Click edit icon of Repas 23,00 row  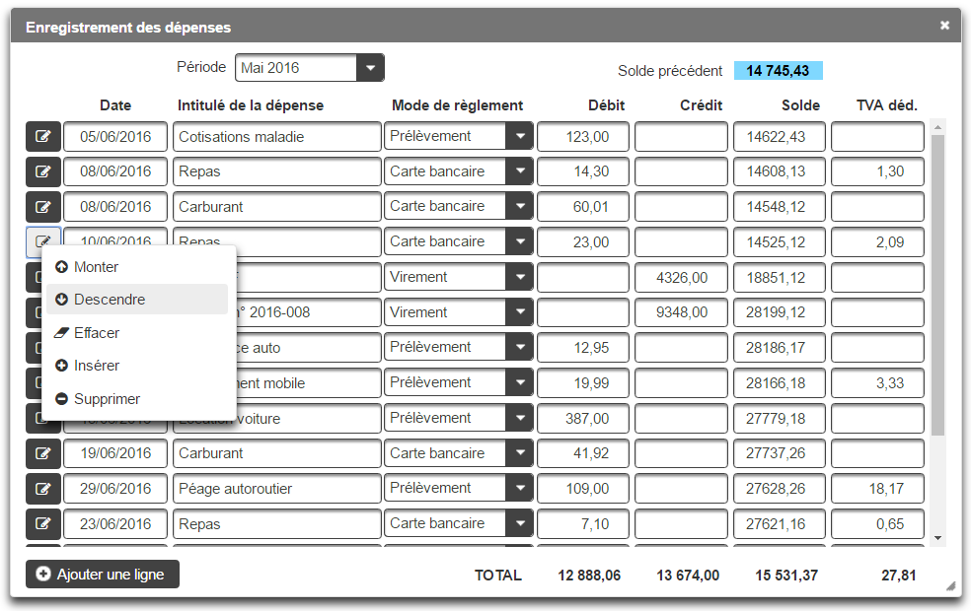tap(42, 240)
